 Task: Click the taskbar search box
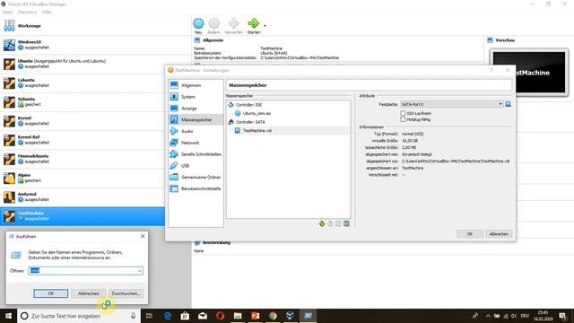point(79,316)
